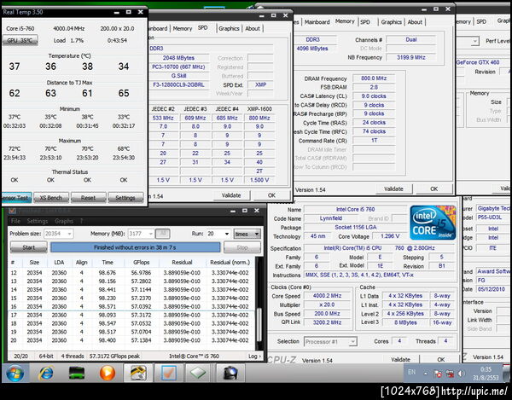Image resolution: width=512 pixels, height=400 pixels.
Task: Toggle the All memory button in LinX
Action: click(162, 234)
